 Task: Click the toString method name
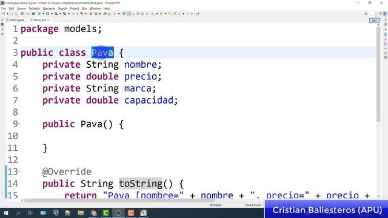tap(140, 183)
